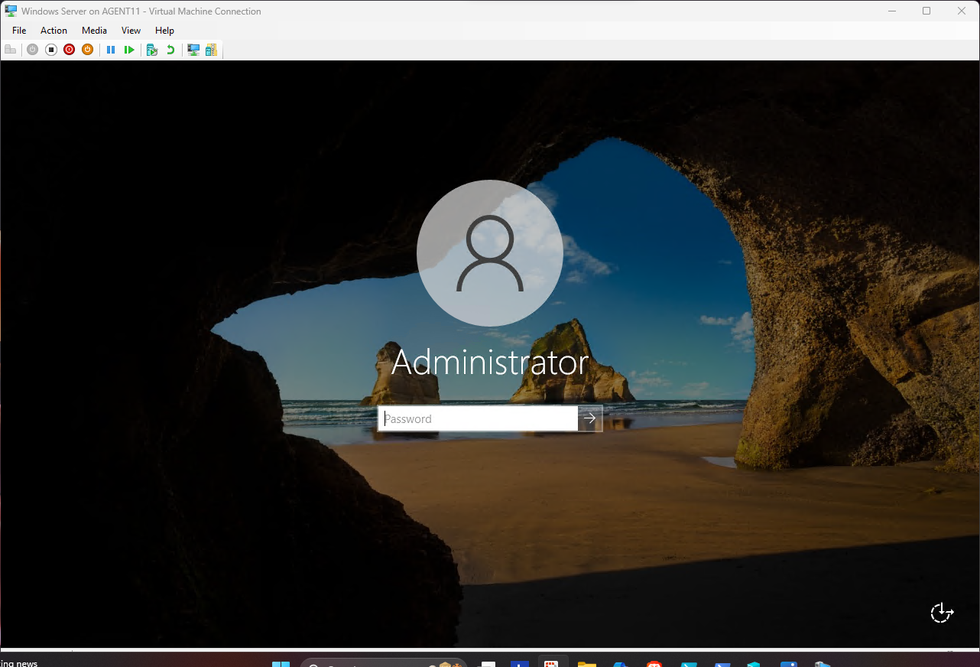Expand the View menu
This screenshot has width=980, height=667.
coord(131,31)
